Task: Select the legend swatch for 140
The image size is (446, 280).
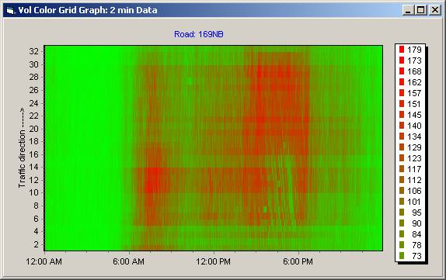Action: 402,126
